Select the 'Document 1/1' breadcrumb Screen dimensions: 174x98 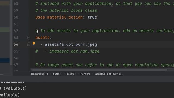coord(39,74)
